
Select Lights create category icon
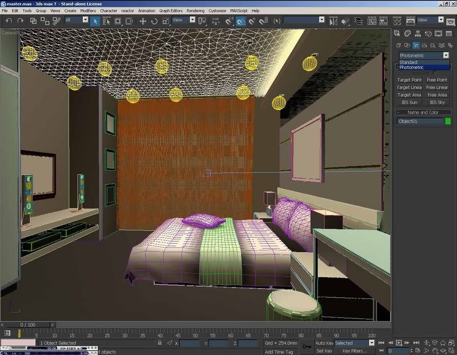[416, 45]
